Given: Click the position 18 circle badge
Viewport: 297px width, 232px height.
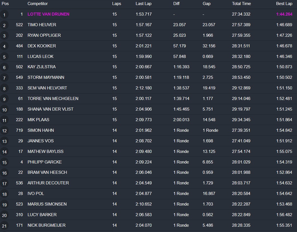Looking at the screenshot, I should point(4,194).
